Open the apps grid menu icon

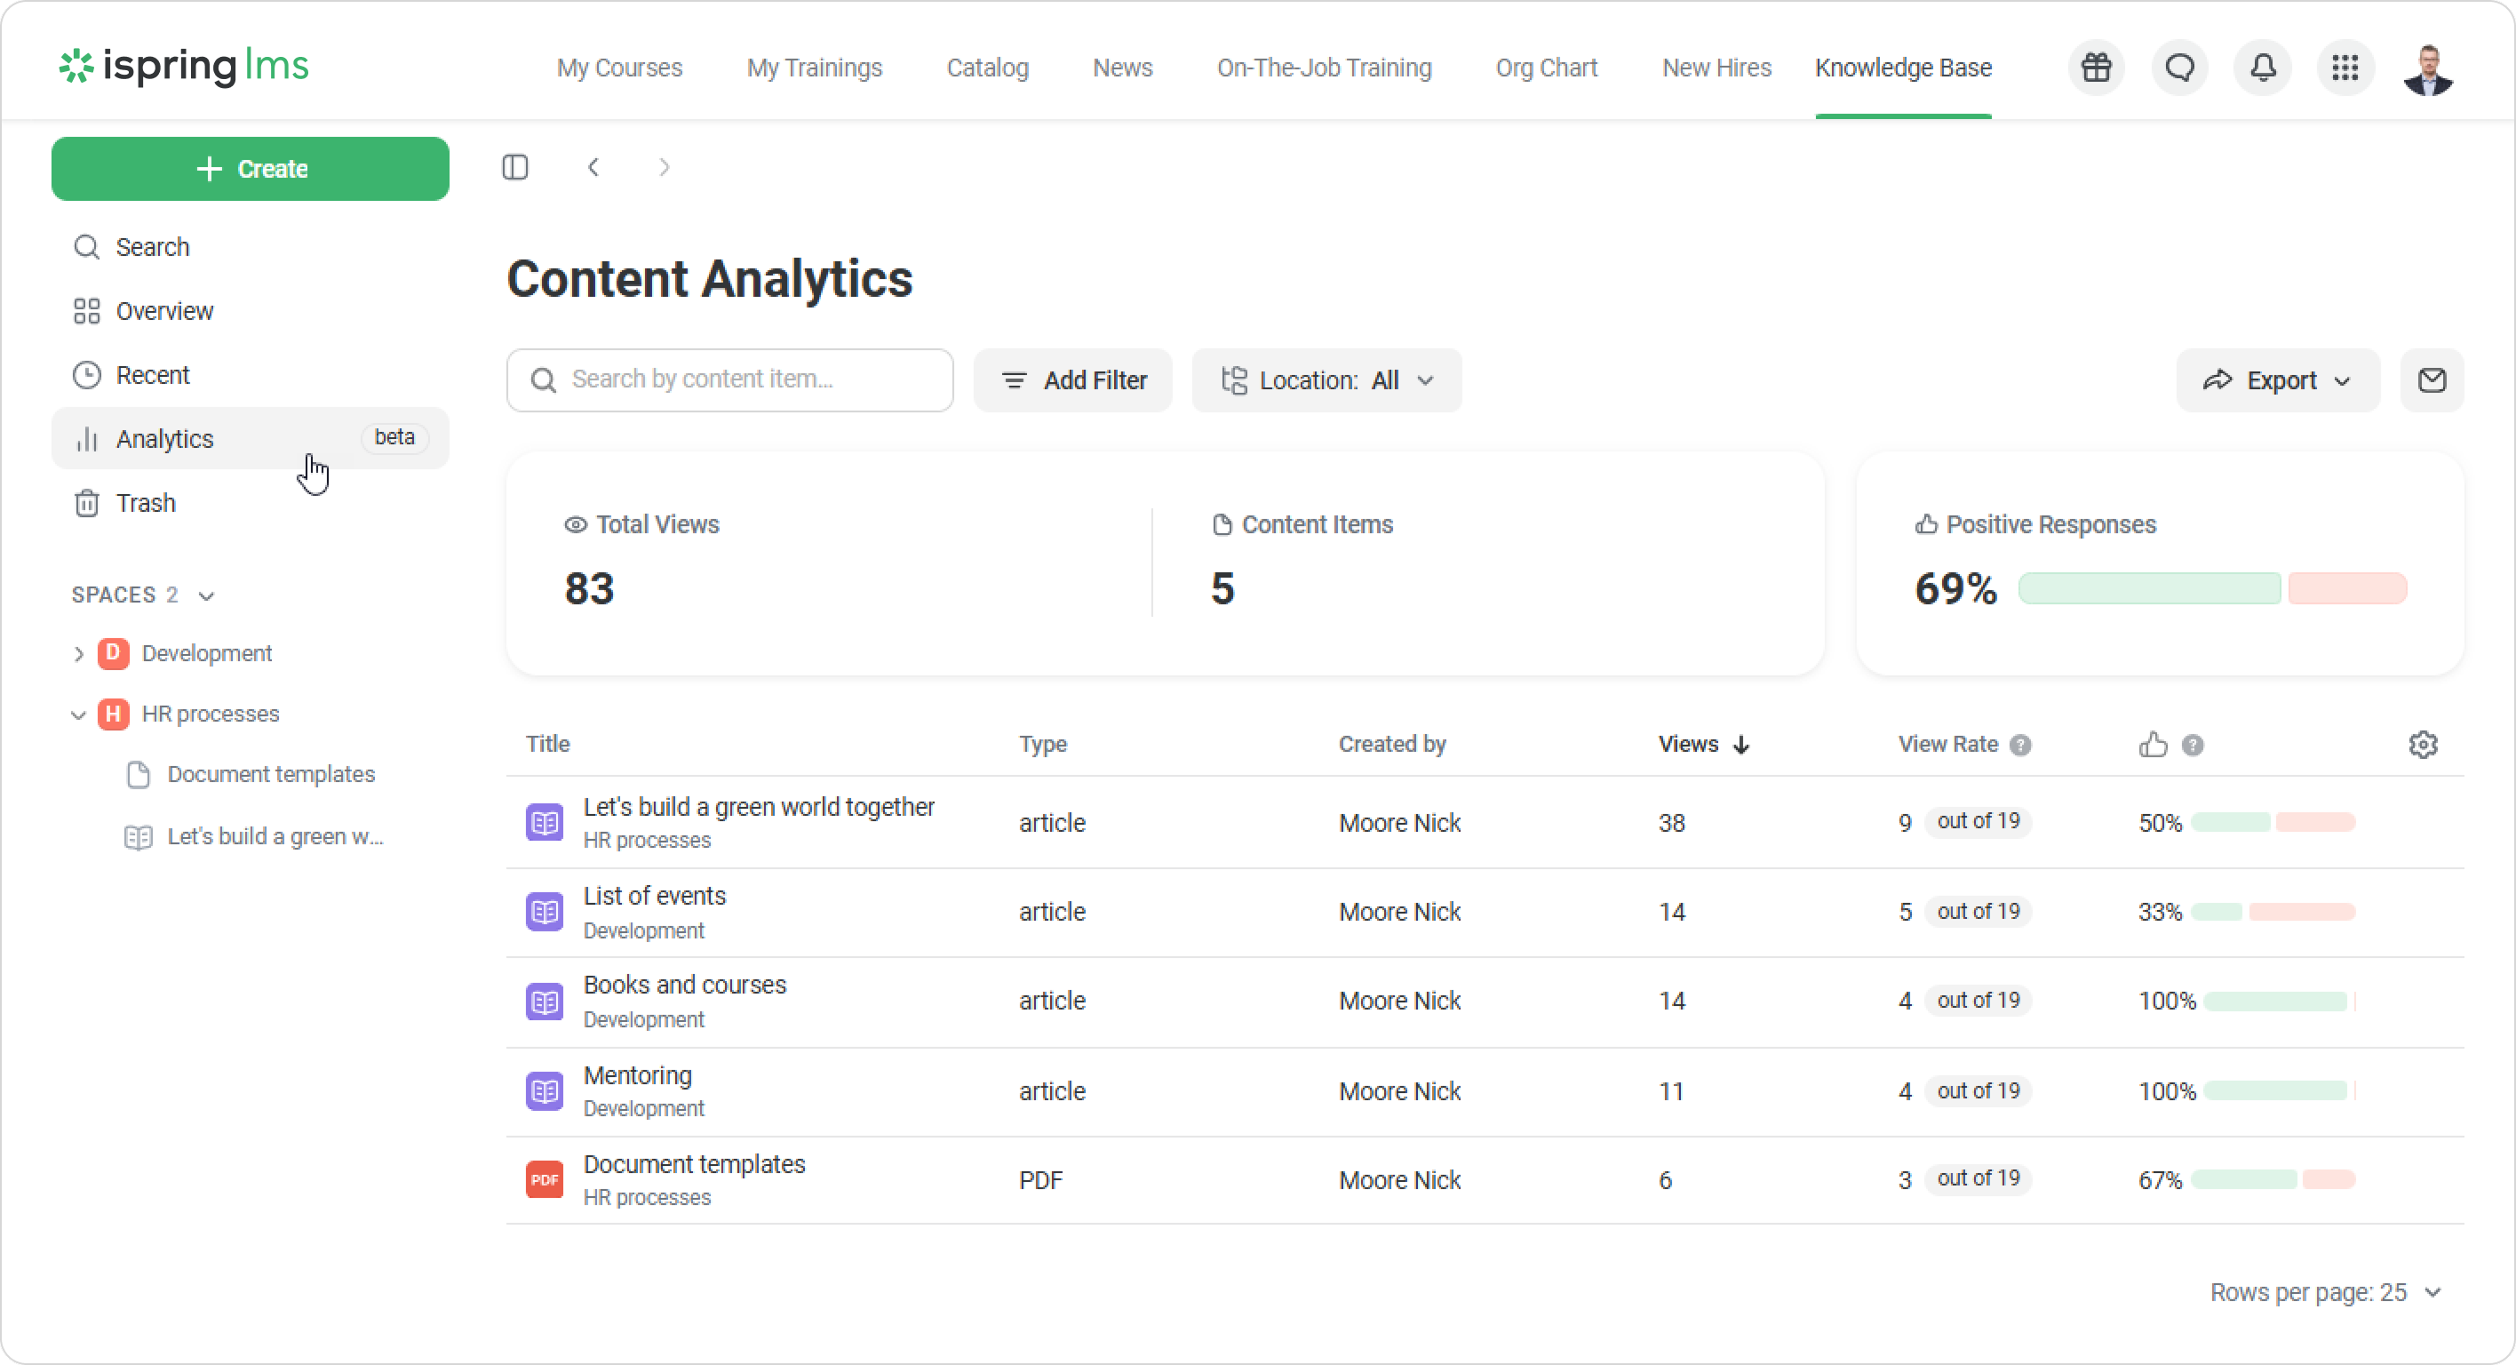(2345, 68)
